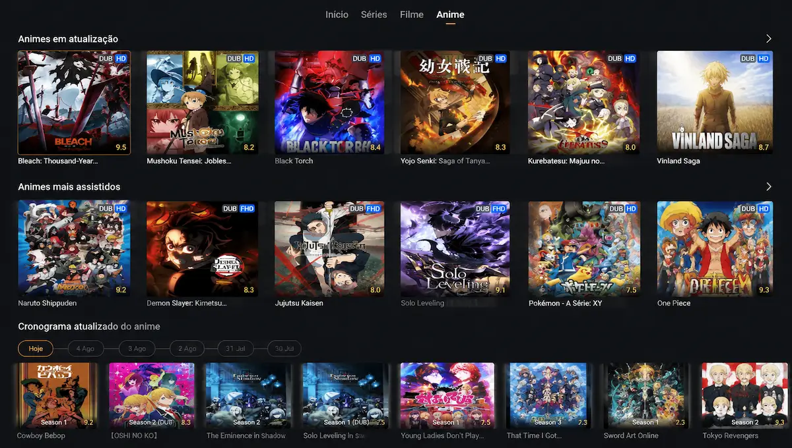Open the Início tab
Image resolution: width=792 pixels, height=448 pixels.
(337, 14)
